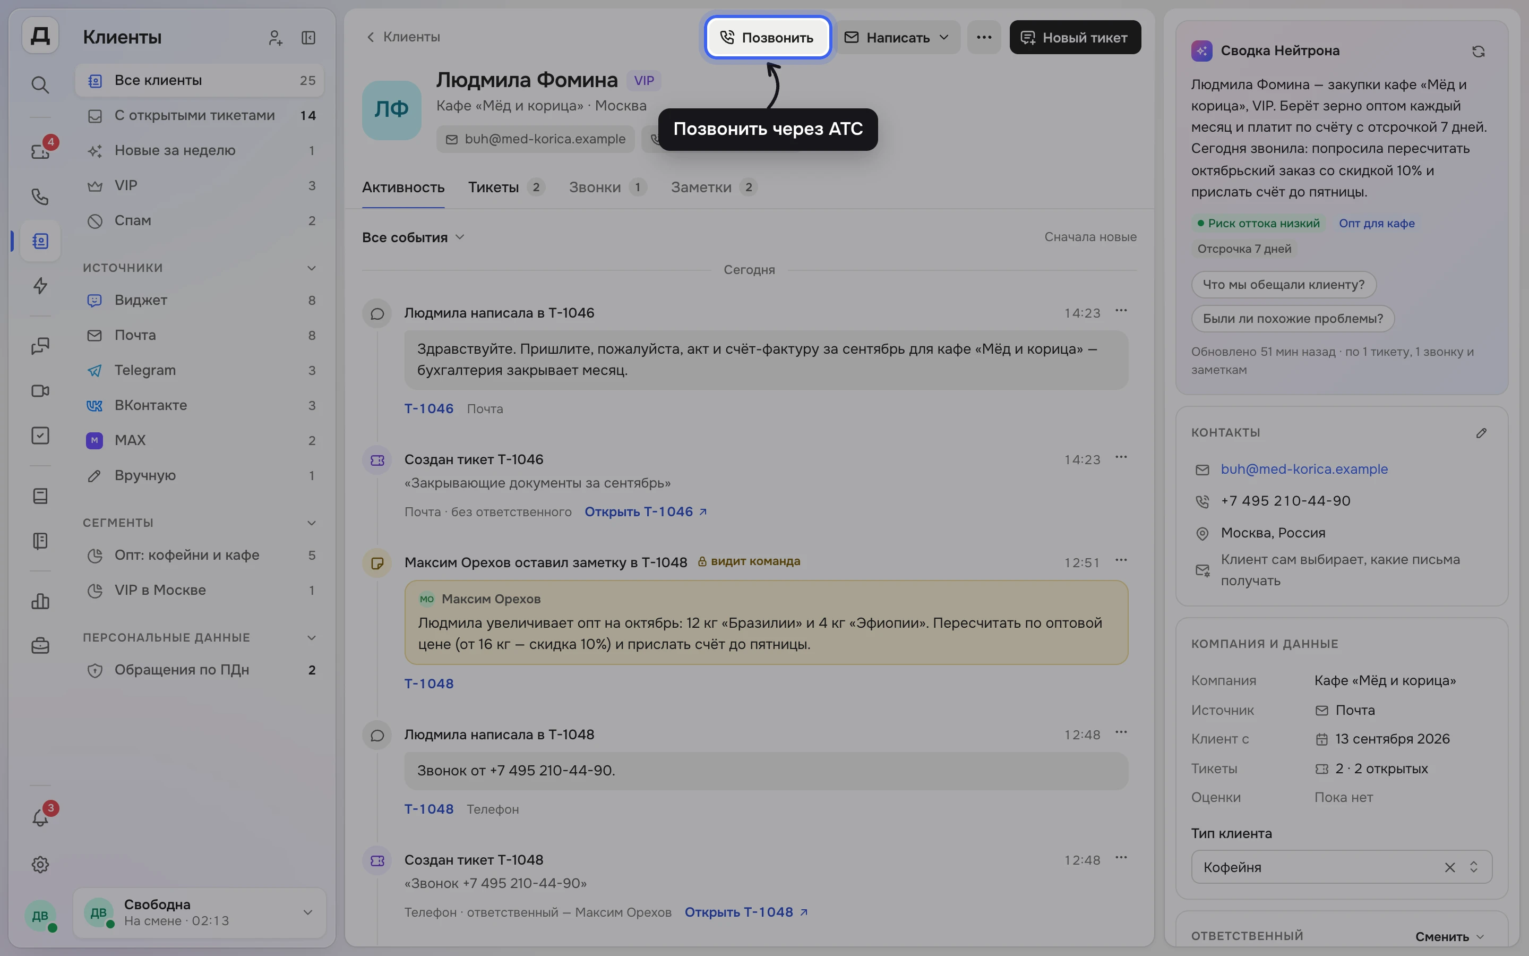Click the add client icon

[x=275, y=37]
